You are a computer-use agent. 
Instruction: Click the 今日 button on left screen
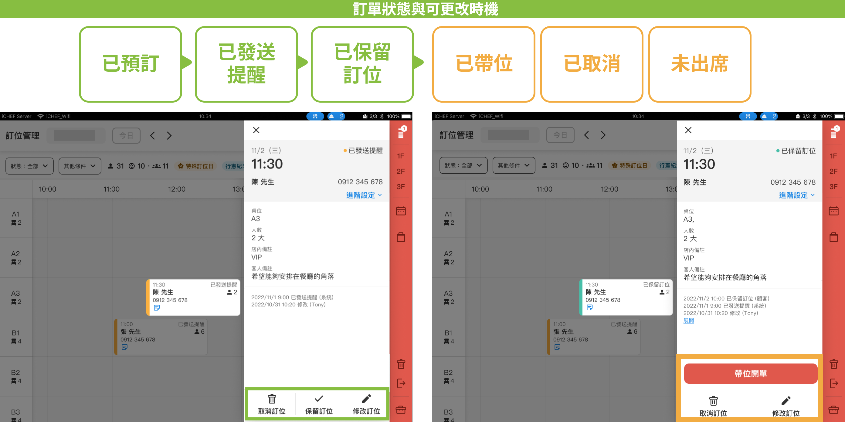point(126,135)
